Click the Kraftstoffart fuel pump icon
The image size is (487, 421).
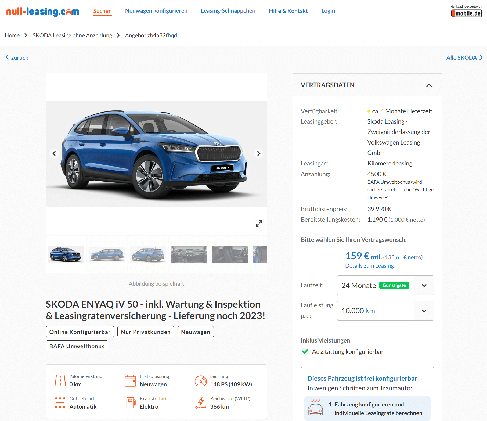click(131, 403)
